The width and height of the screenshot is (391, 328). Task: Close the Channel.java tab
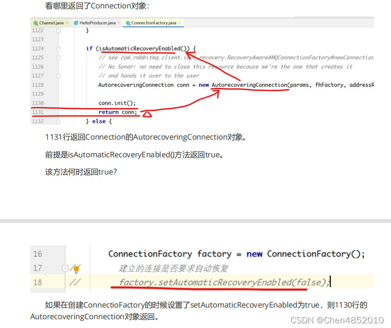coord(67,23)
